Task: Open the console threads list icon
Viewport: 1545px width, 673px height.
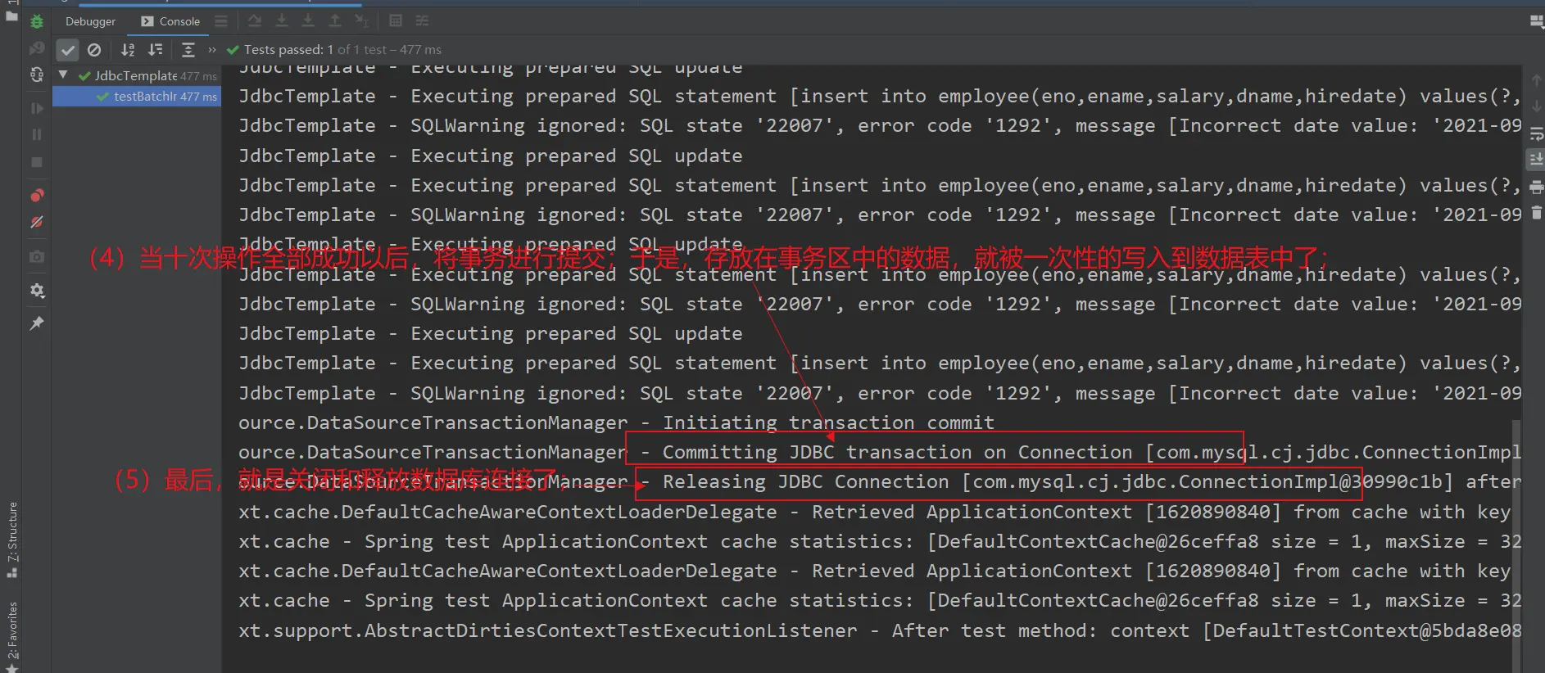Action: click(221, 21)
